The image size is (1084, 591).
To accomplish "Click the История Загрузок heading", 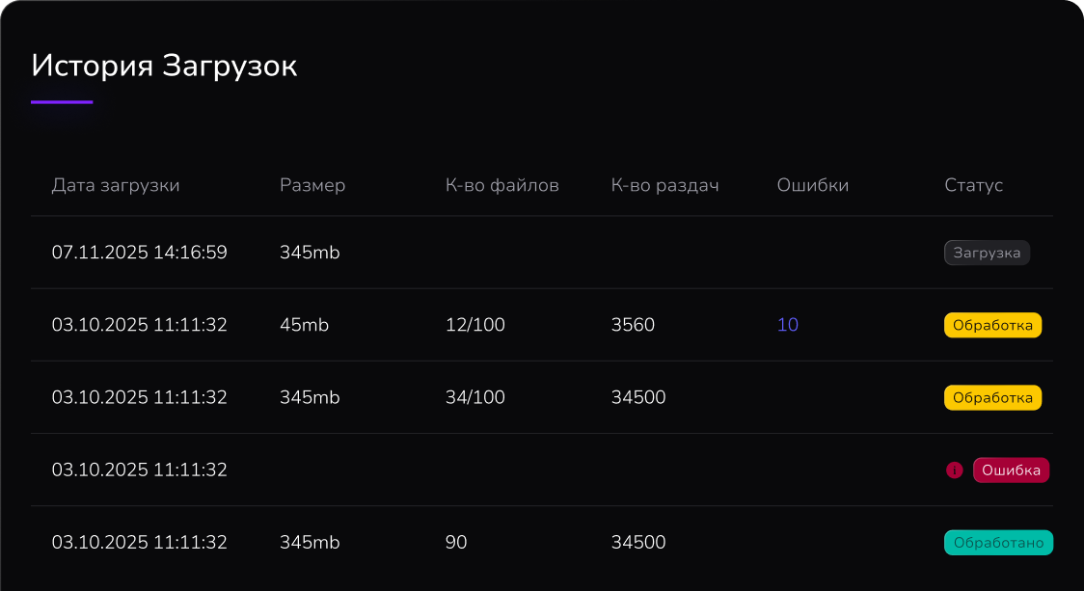I will tap(164, 66).
